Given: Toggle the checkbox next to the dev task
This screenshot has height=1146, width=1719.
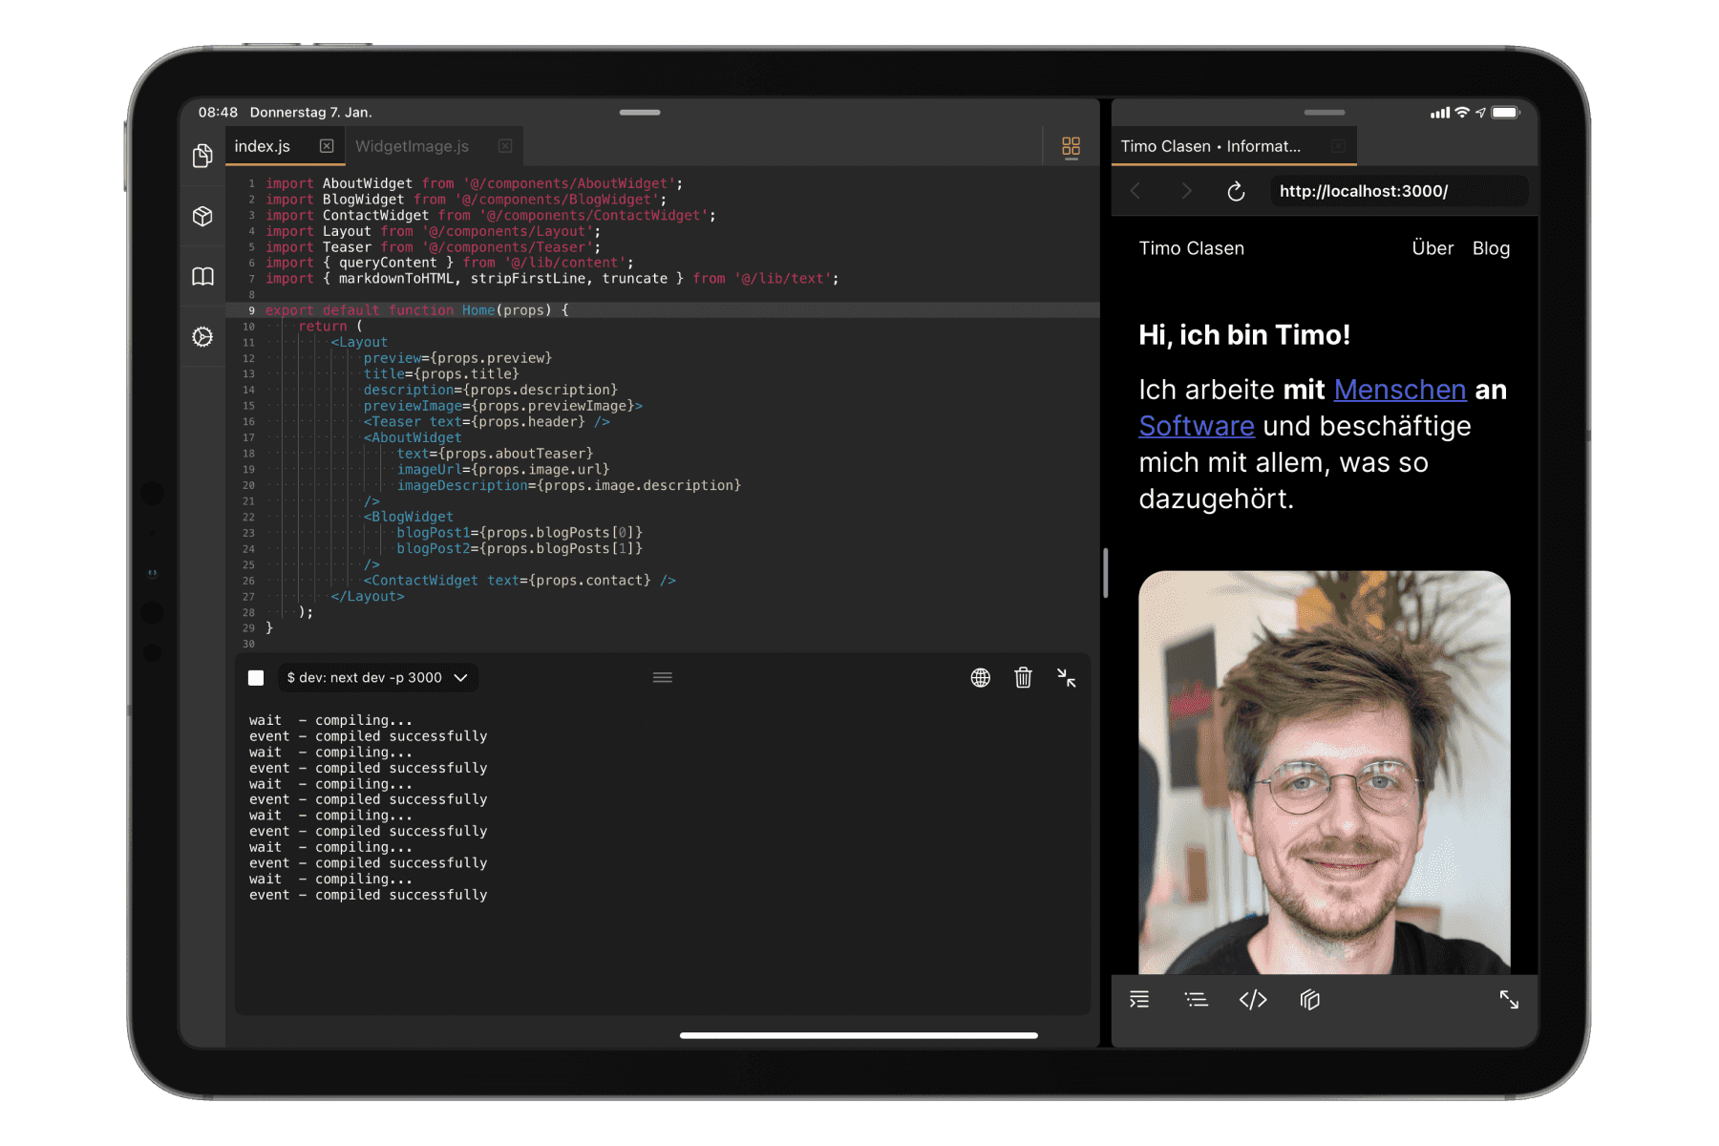Looking at the screenshot, I should tap(255, 677).
